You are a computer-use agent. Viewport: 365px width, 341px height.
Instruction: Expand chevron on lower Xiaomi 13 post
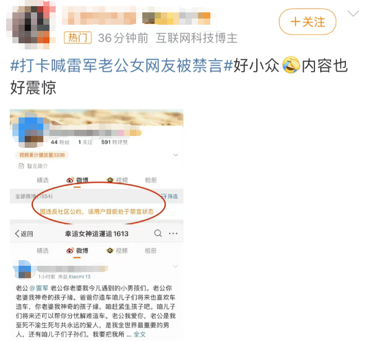pos(175,266)
